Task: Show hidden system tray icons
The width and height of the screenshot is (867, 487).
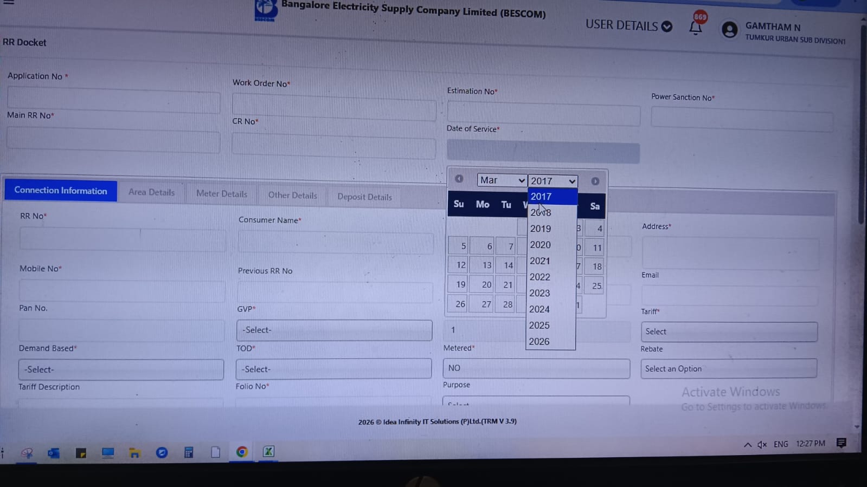Action: (748, 445)
